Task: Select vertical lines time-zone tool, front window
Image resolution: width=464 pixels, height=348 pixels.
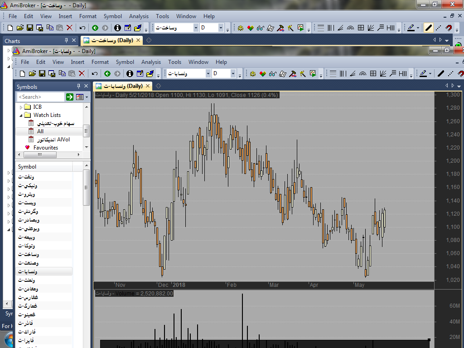Action: point(343,74)
